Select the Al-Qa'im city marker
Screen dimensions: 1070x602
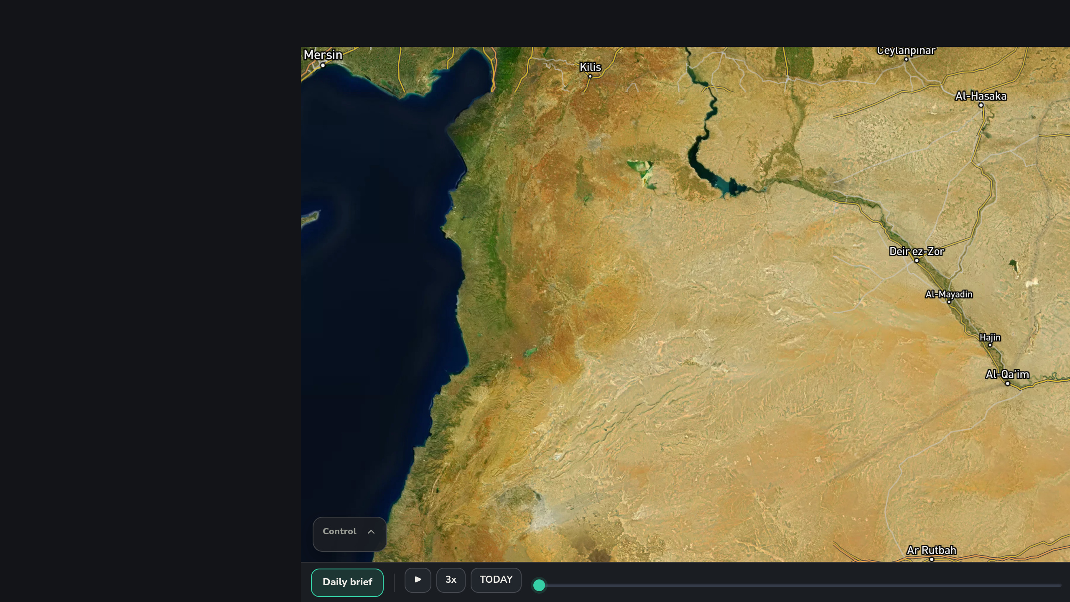(x=1007, y=383)
